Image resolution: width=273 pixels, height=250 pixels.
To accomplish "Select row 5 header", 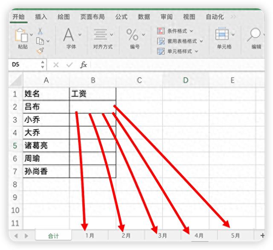I will [15, 145].
